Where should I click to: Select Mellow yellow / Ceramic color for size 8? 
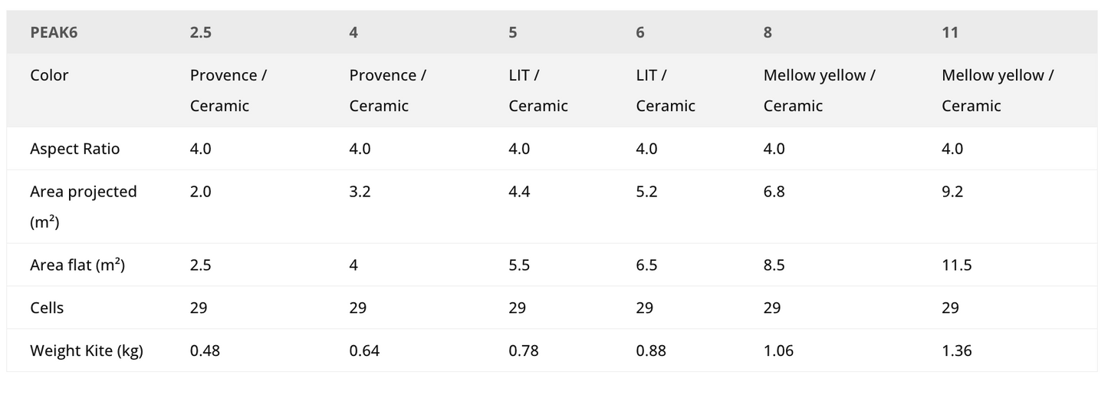click(x=819, y=91)
